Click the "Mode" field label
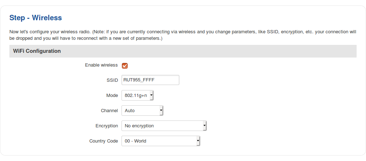Screen dimensions: 366x161 pyautogui.click(x=112, y=96)
